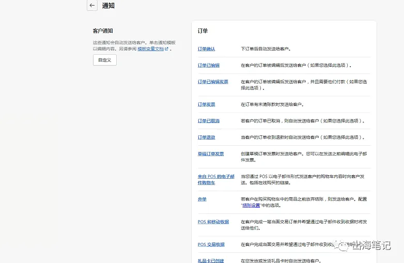Click the back arrow button
The width and height of the screenshot is (404, 263).
coord(92,5)
